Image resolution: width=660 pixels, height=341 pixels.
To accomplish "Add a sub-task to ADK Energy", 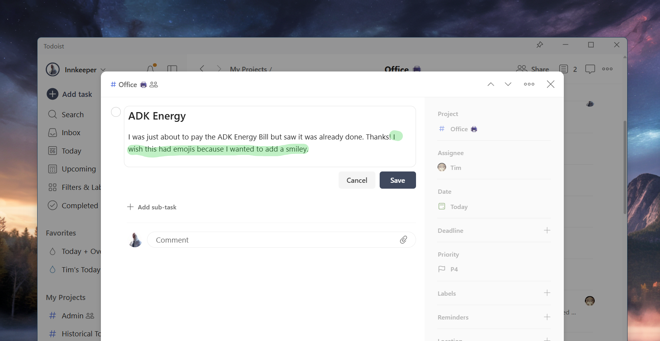I will (x=152, y=207).
